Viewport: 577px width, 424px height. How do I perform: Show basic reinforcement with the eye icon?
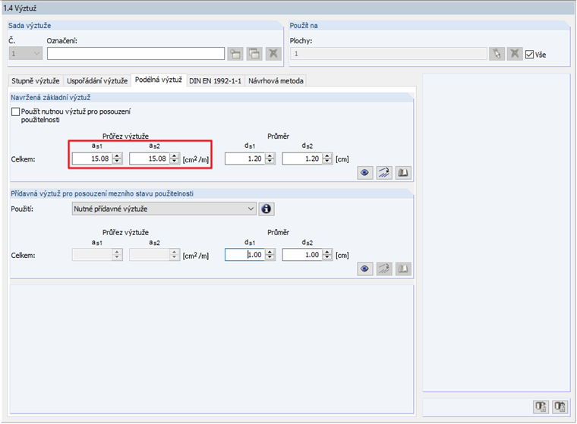pyautogui.click(x=364, y=173)
